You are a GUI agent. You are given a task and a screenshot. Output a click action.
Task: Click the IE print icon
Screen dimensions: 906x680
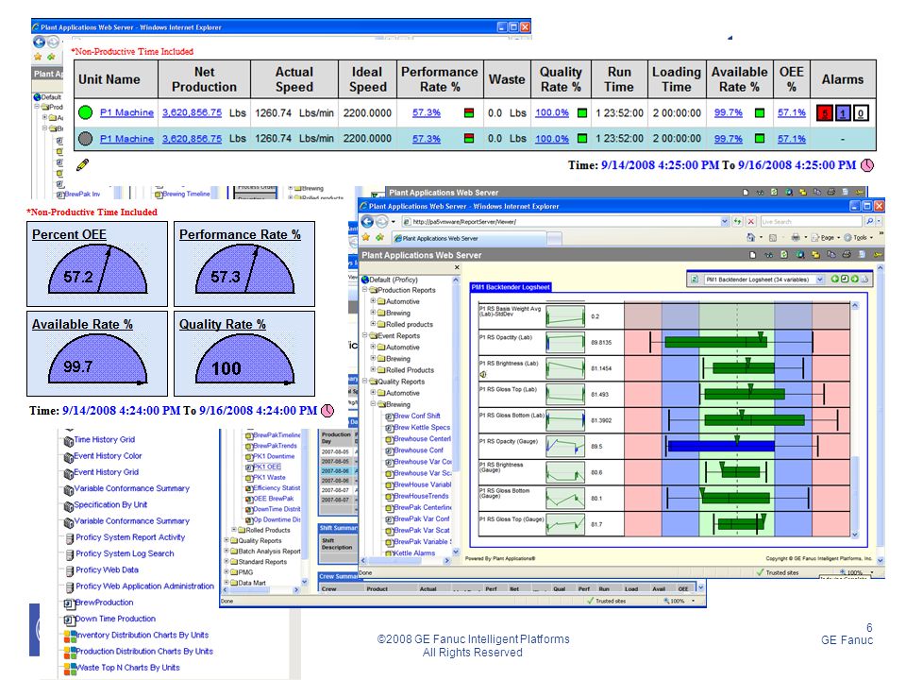[x=796, y=238]
